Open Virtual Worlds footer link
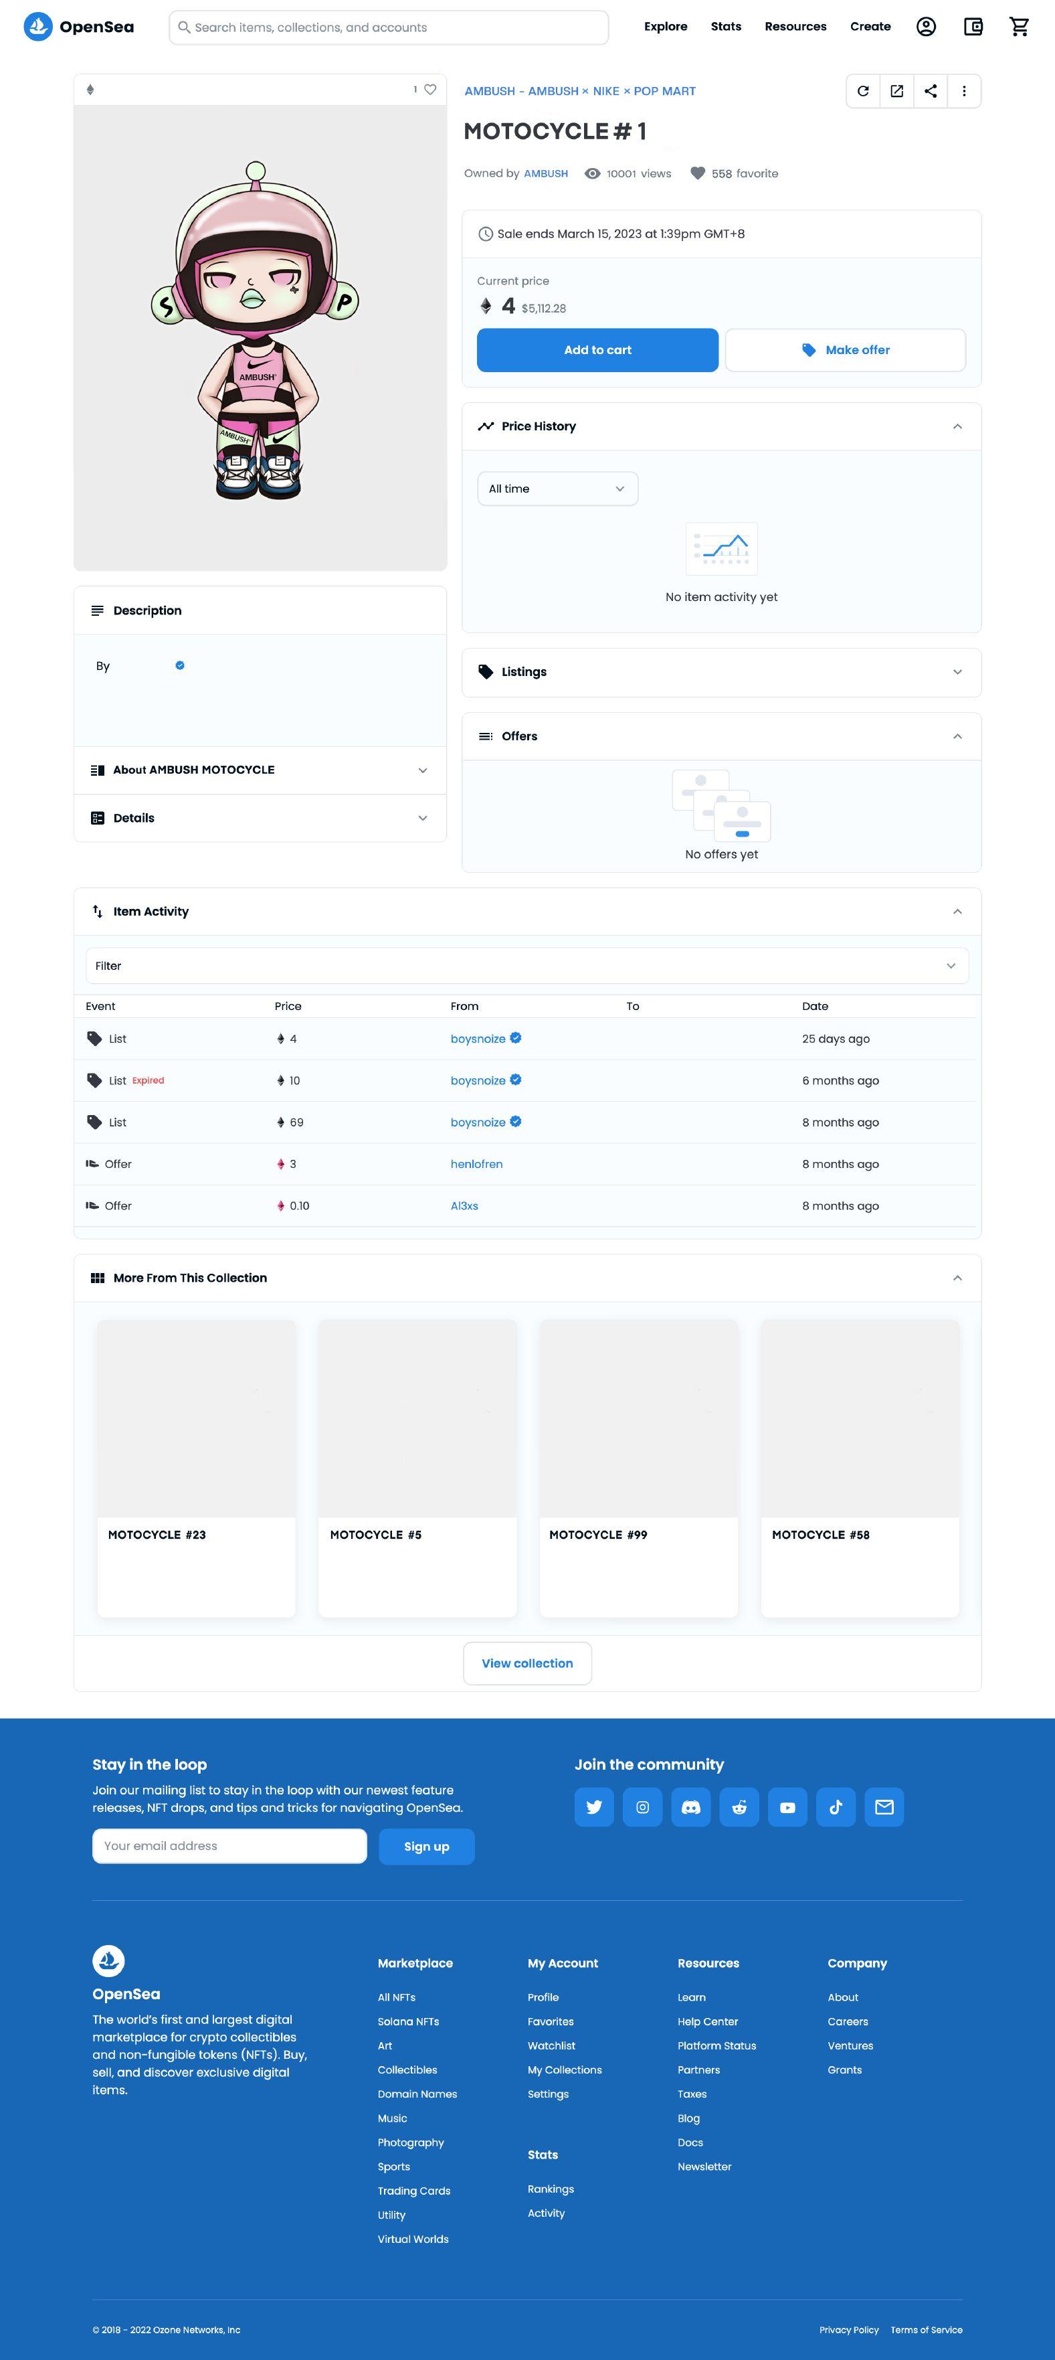1055x2360 pixels. coord(413,2239)
